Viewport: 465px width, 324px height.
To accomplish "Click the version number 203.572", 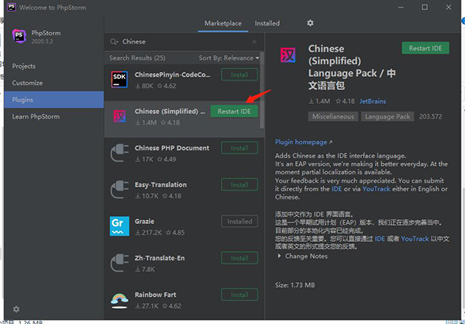I will click(x=431, y=116).
